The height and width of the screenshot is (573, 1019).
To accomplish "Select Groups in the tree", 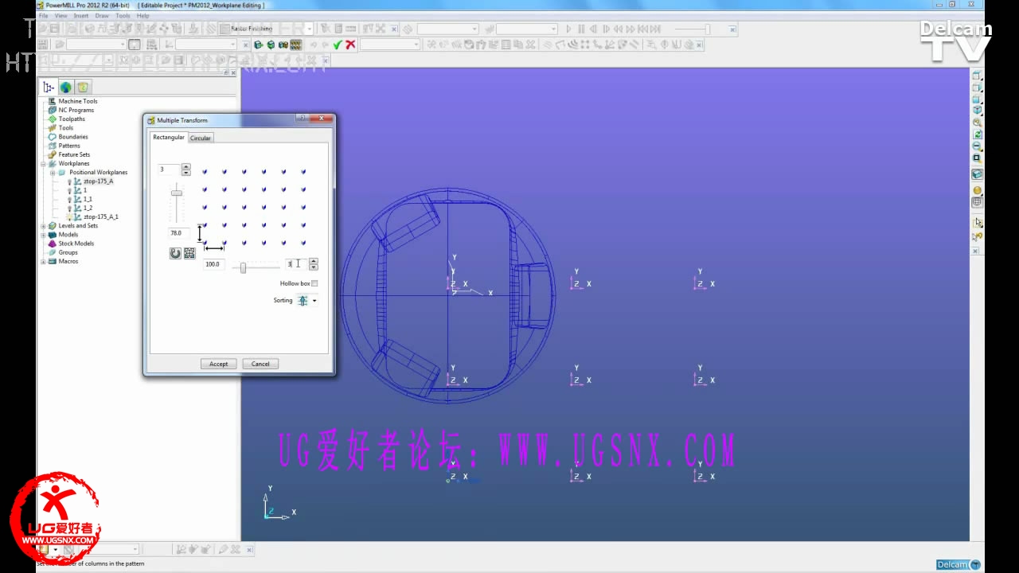I will coord(68,252).
